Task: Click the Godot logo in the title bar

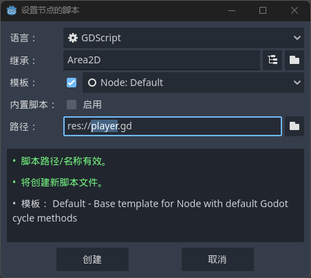Action: click(x=12, y=10)
